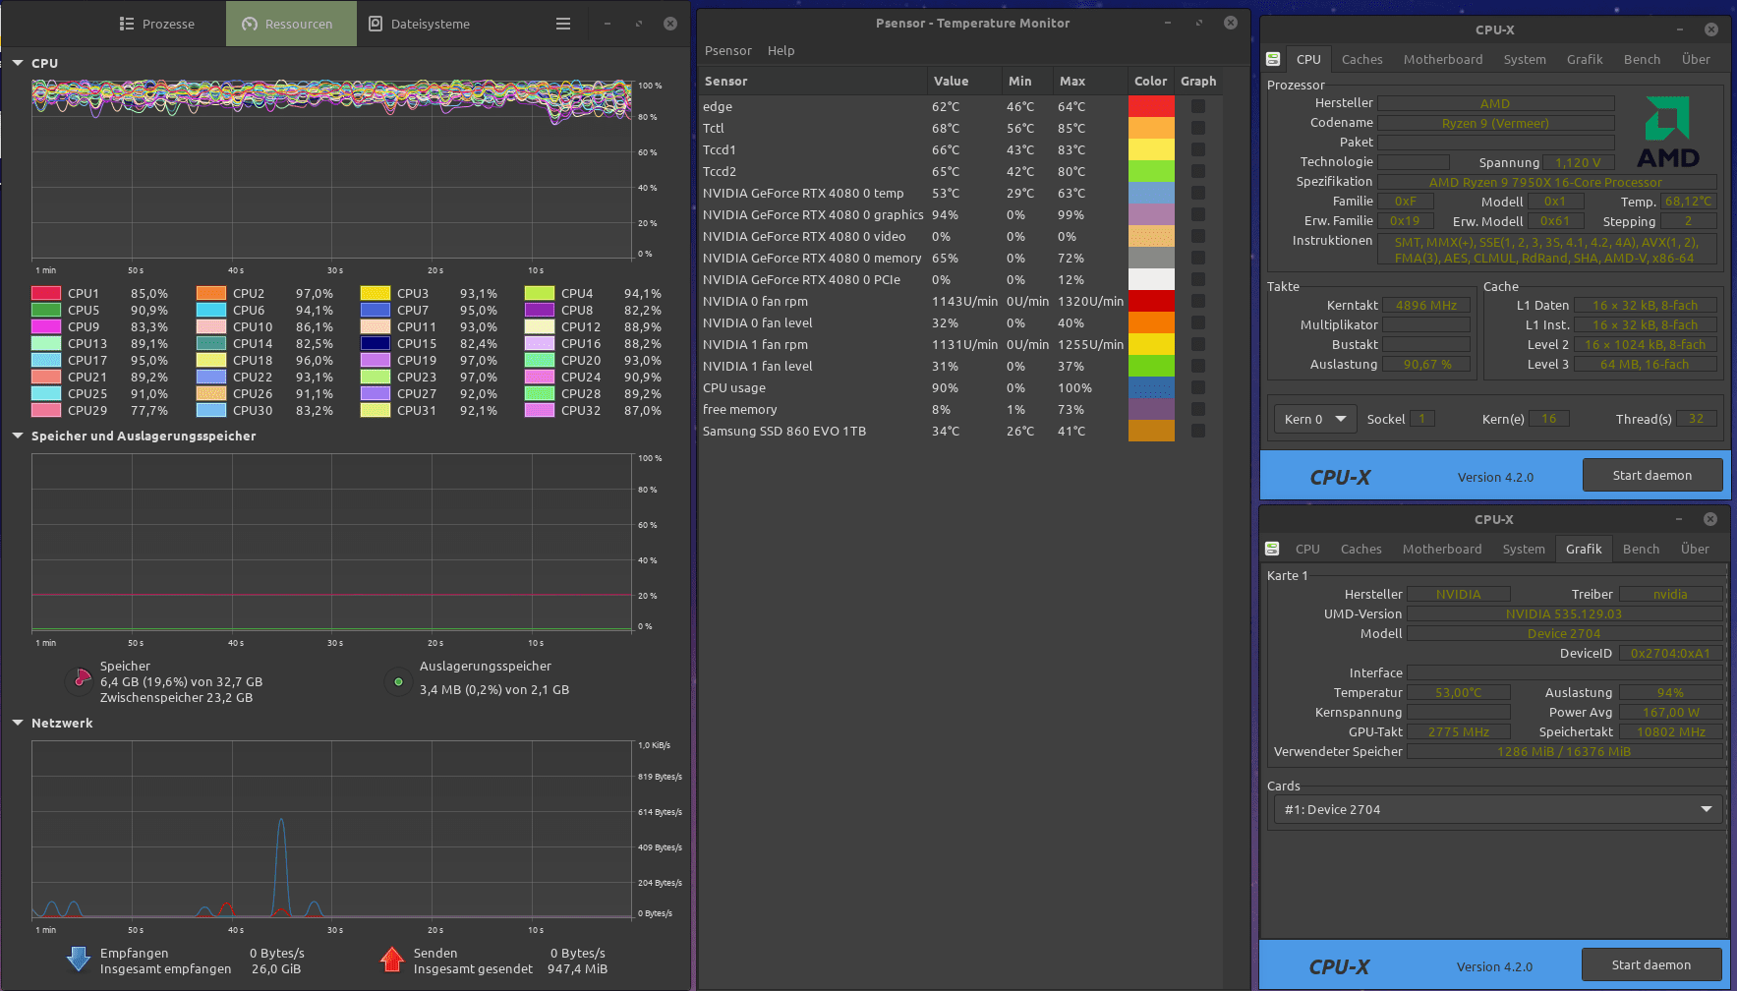Open the System Monitor hamburger menu

[x=563, y=24]
